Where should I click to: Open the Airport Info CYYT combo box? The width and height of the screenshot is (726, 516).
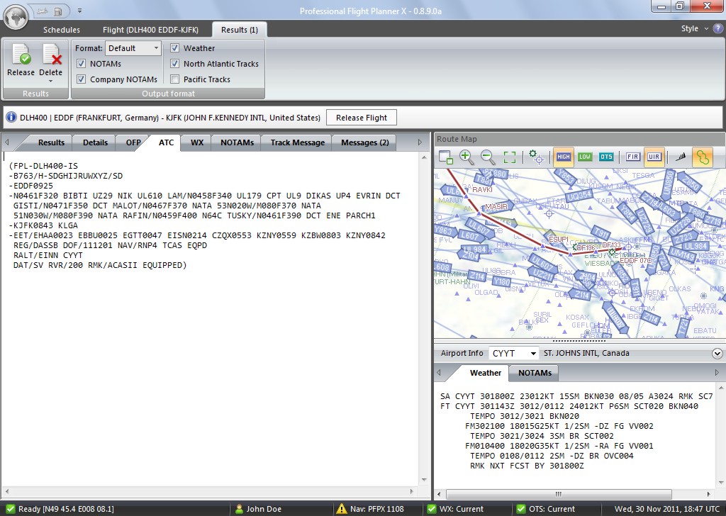tap(514, 353)
